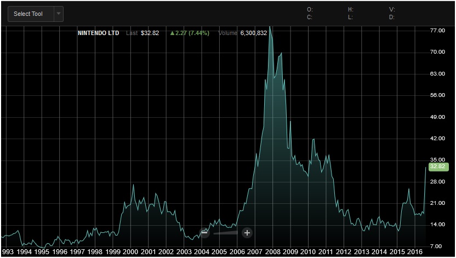This screenshot has height=258, width=456.
Task: Click the arrow beside Select Tool
Action: pyautogui.click(x=59, y=14)
